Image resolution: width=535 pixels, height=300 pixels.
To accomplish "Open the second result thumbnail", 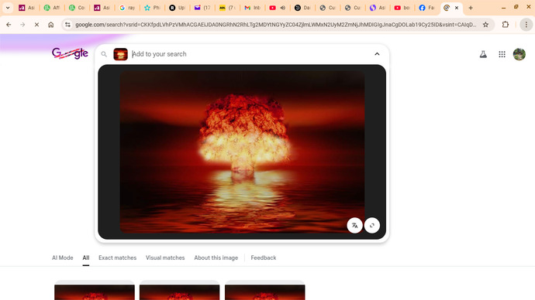I will (x=179, y=291).
